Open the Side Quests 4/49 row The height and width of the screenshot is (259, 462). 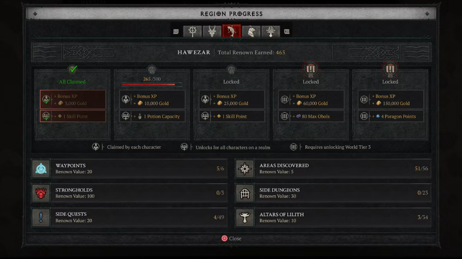pyautogui.click(x=129, y=218)
